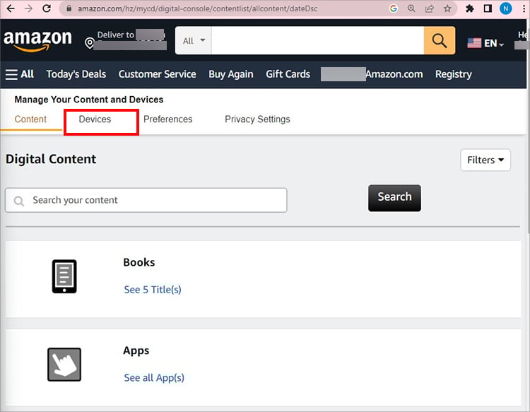Toggle the browser side panel icon
Screen dimensions: 530x412
click(488, 8)
